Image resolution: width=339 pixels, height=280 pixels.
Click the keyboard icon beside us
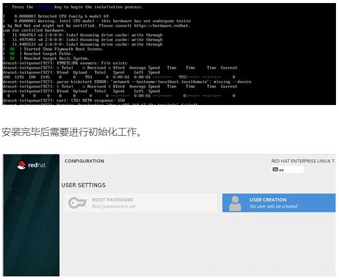point(275,170)
